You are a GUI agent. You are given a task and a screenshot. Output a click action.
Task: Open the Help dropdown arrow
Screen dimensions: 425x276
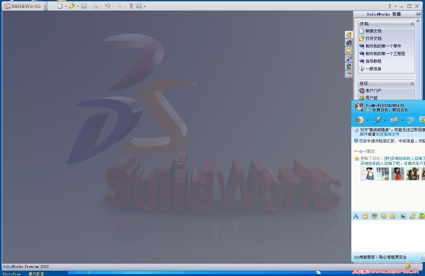point(395,6)
